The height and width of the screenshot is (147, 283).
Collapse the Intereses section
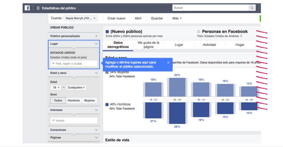[74, 110]
